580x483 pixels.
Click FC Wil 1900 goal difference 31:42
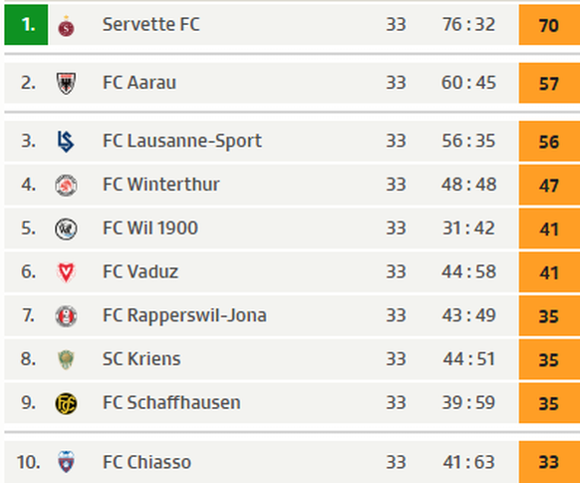click(468, 229)
